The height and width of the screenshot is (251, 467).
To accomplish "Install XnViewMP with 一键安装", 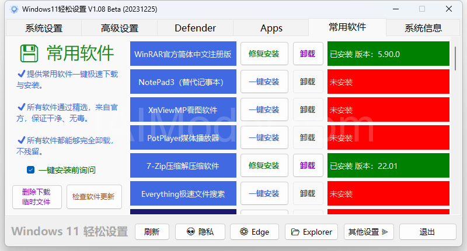I will click(264, 109).
